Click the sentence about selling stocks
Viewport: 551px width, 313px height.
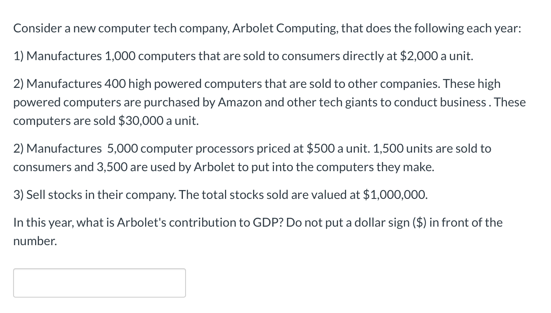tap(220, 194)
